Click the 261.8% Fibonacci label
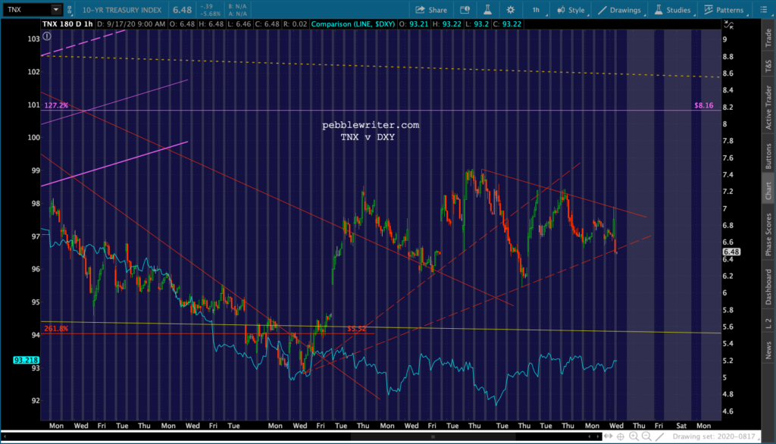Viewport: 776px width, 444px height. click(56, 329)
